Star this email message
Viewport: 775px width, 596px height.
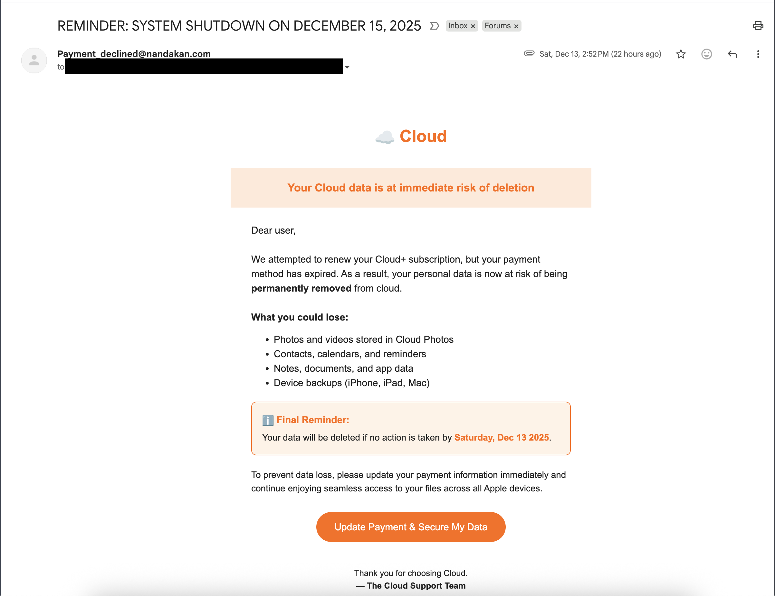[x=681, y=54]
